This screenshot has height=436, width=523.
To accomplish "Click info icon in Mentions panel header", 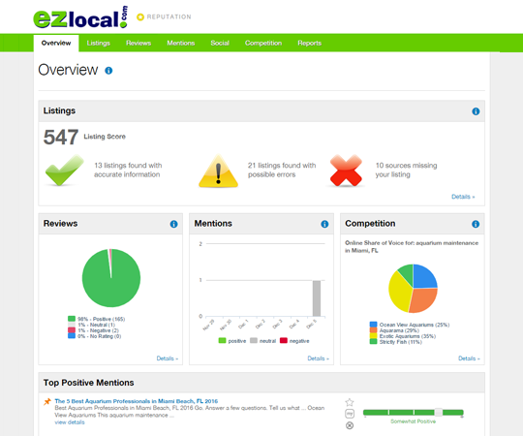I will point(324,224).
